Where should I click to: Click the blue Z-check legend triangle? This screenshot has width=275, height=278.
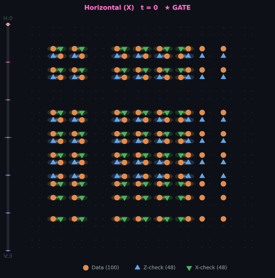coord(137,267)
